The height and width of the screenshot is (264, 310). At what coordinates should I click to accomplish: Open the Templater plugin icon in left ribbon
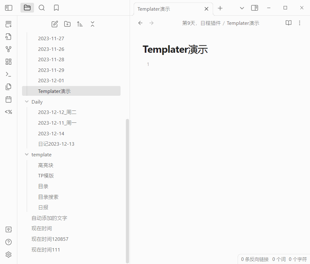pos(8,112)
